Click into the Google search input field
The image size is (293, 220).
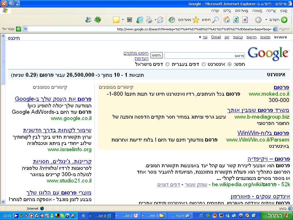coord(205,56)
